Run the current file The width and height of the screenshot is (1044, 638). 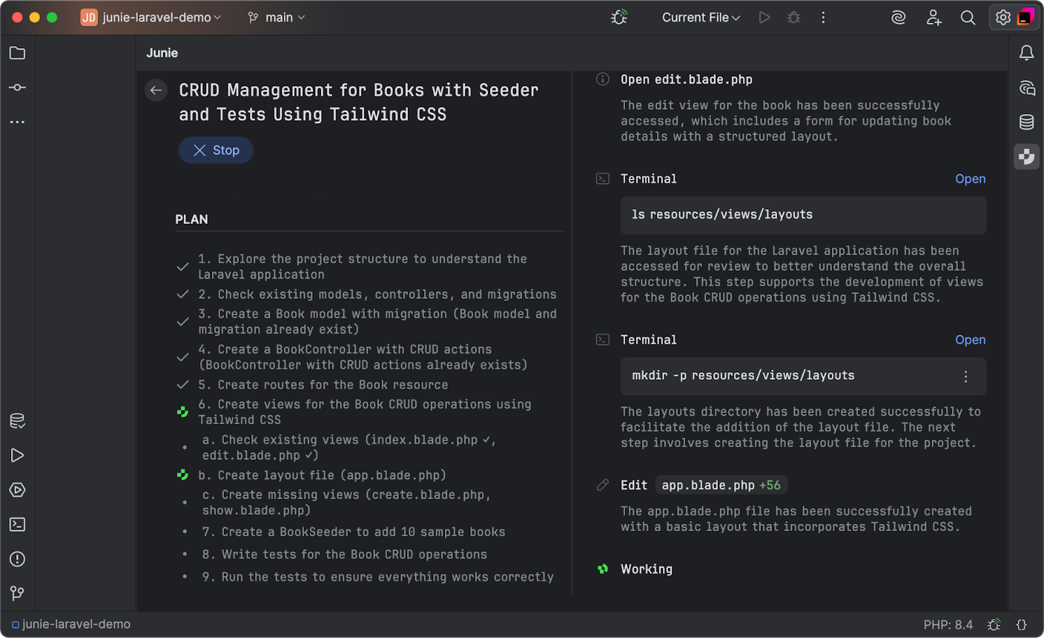click(x=764, y=18)
